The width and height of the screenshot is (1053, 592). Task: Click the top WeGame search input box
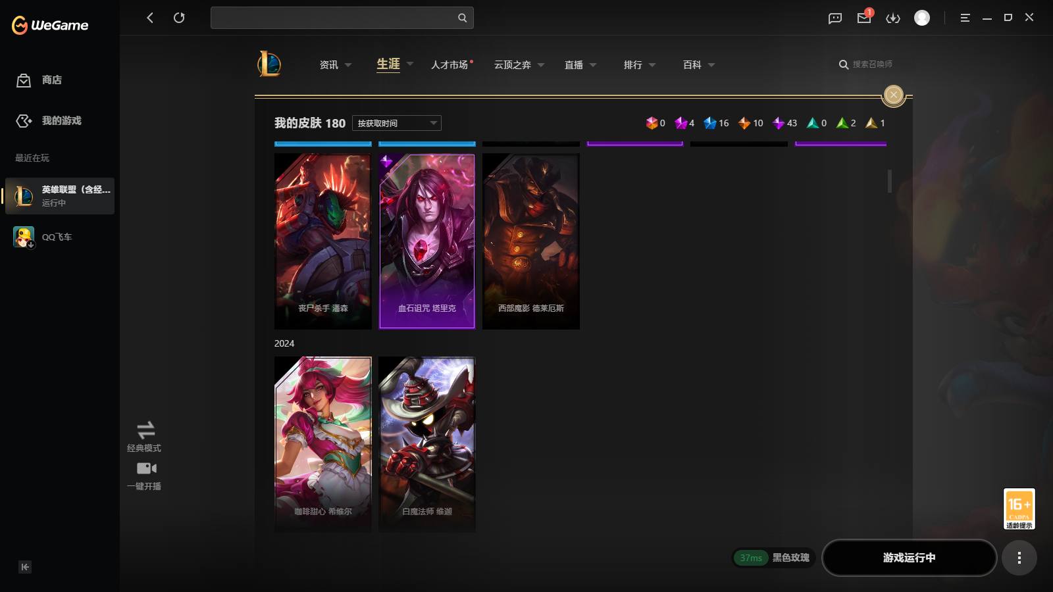[342, 18]
